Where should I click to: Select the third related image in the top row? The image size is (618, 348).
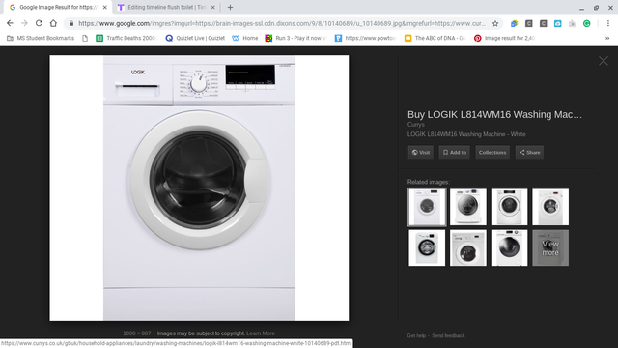pyautogui.click(x=509, y=207)
